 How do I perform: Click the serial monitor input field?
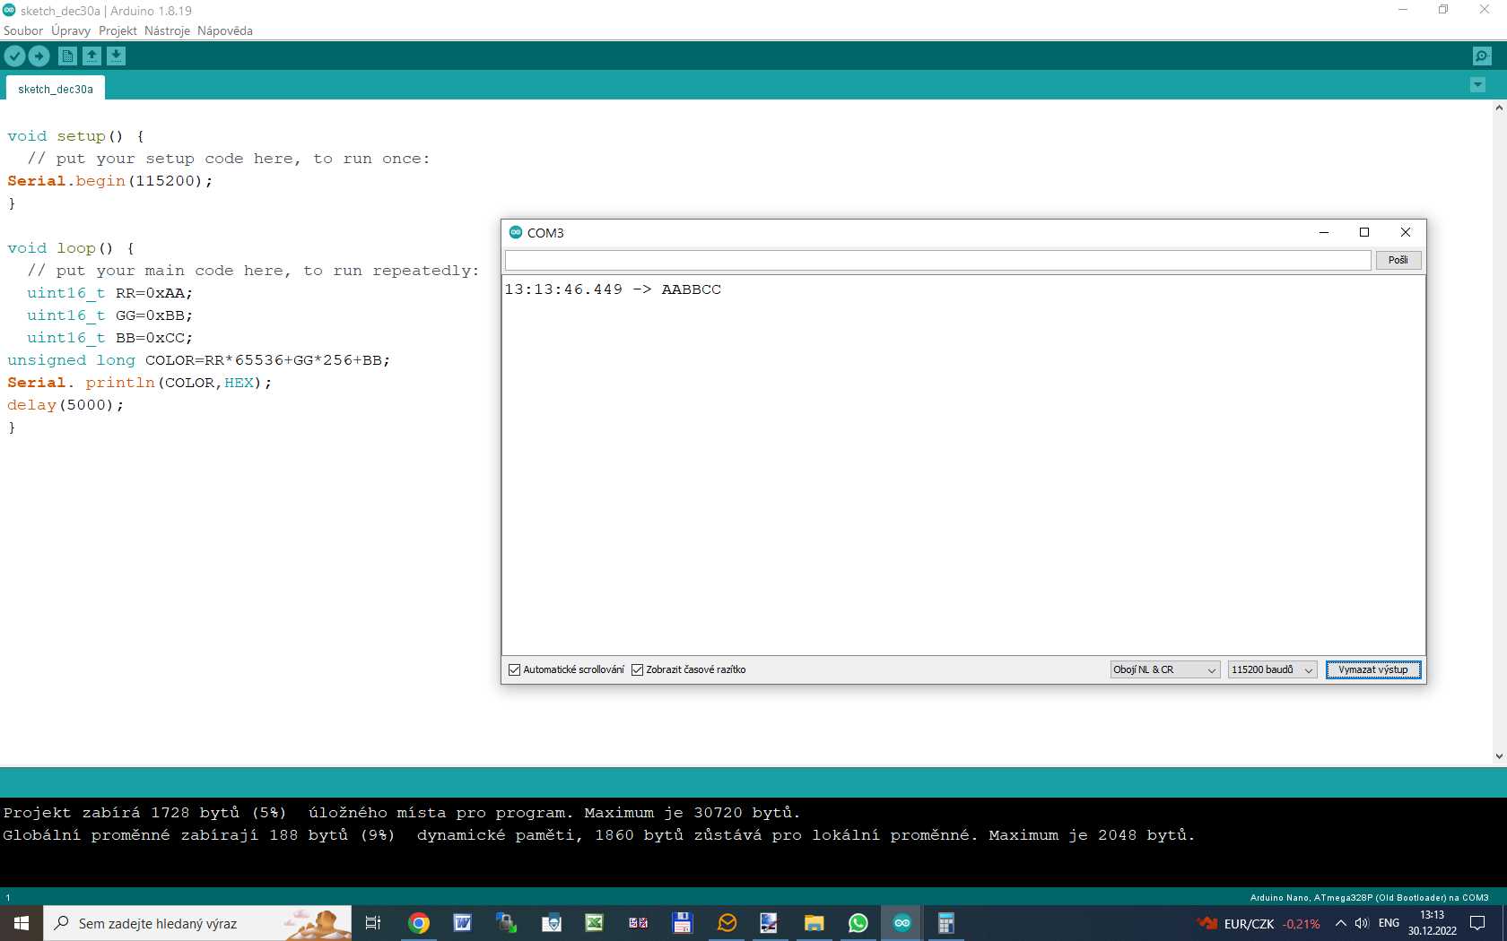(937, 260)
